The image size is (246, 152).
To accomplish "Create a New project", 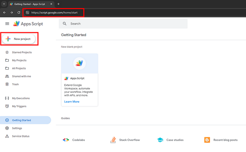I will (x=19, y=39).
